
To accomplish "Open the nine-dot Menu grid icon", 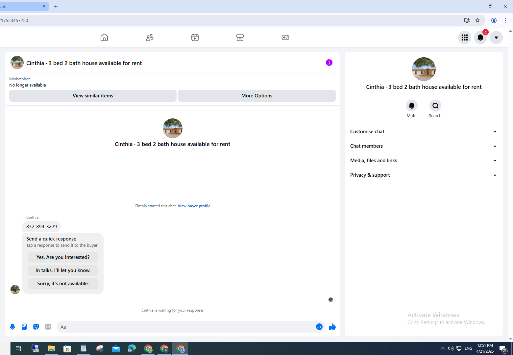I will (465, 38).
